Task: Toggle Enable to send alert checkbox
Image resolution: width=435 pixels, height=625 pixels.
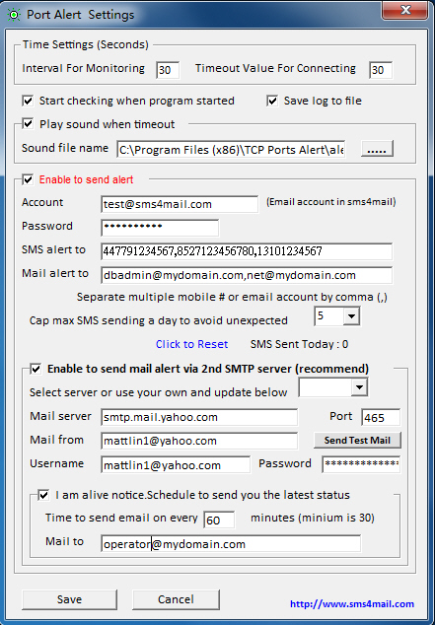Action: coord(28,179)
